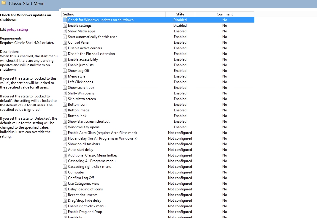Image resolution: width=317 pixels, height=218 pixels.
Task: Click the Control Panel policy icon
Action: click(65, 42)
